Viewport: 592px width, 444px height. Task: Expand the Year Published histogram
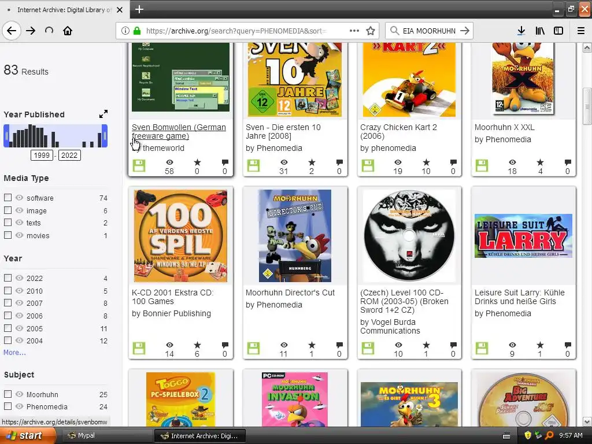coord(103,114)
